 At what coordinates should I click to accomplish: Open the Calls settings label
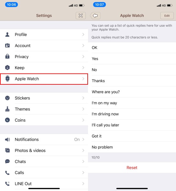pyautogui.click(x=19, y=173)
